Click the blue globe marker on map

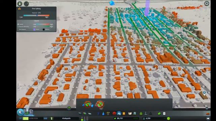(112, 3)
